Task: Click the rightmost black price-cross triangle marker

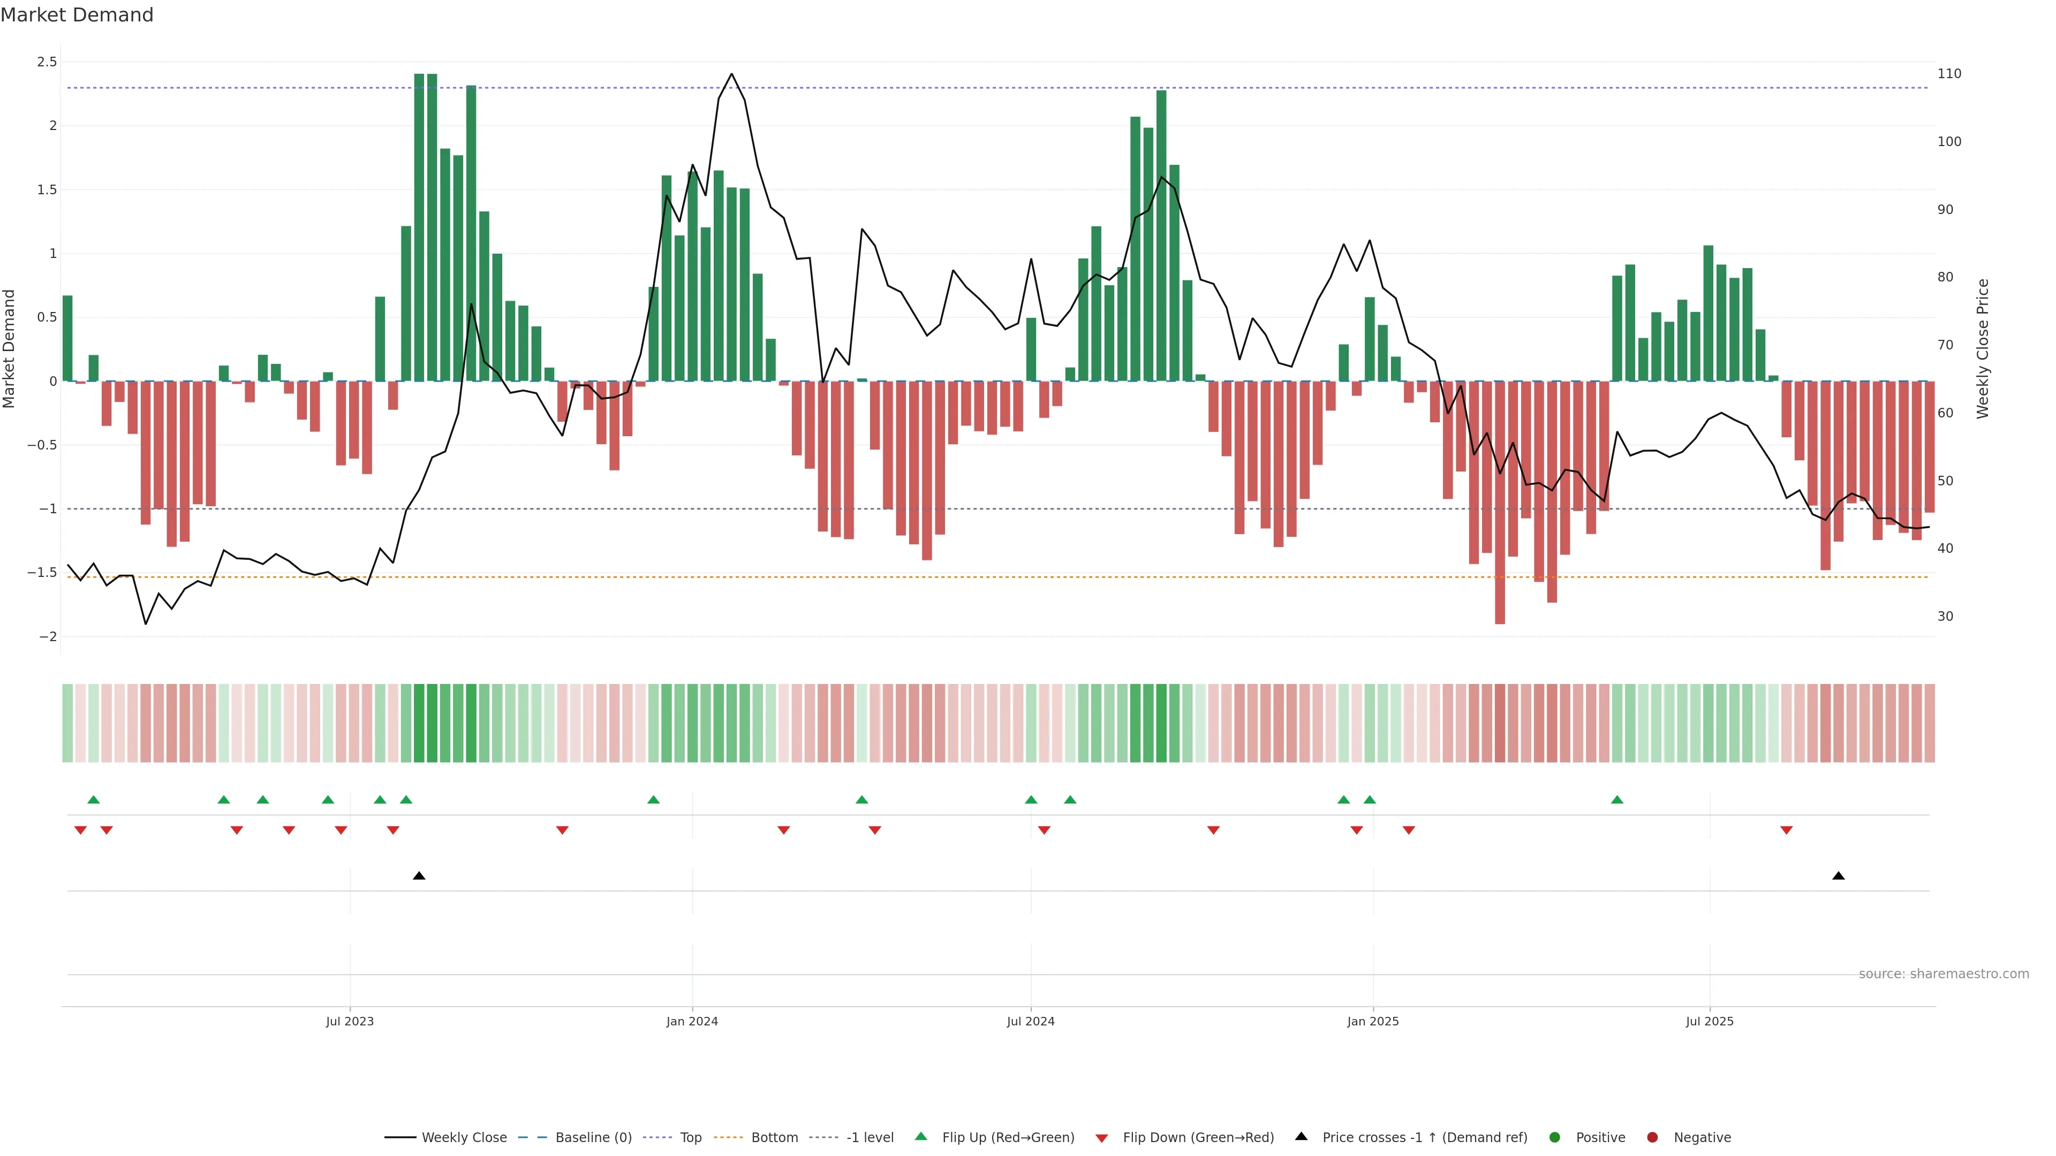Action: [1838, 876]
